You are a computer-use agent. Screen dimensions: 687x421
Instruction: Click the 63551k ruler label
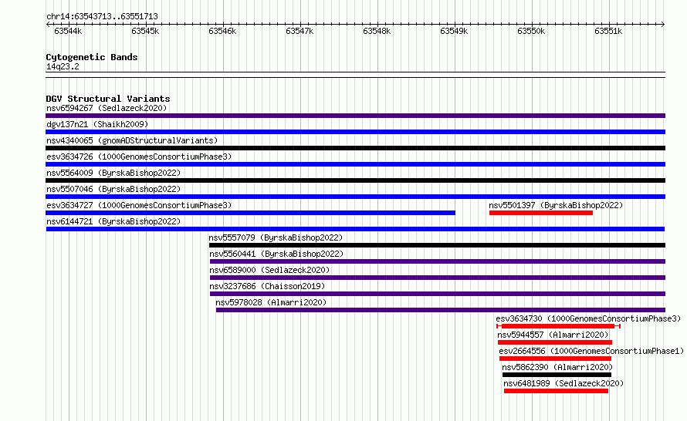pos(608,31)
